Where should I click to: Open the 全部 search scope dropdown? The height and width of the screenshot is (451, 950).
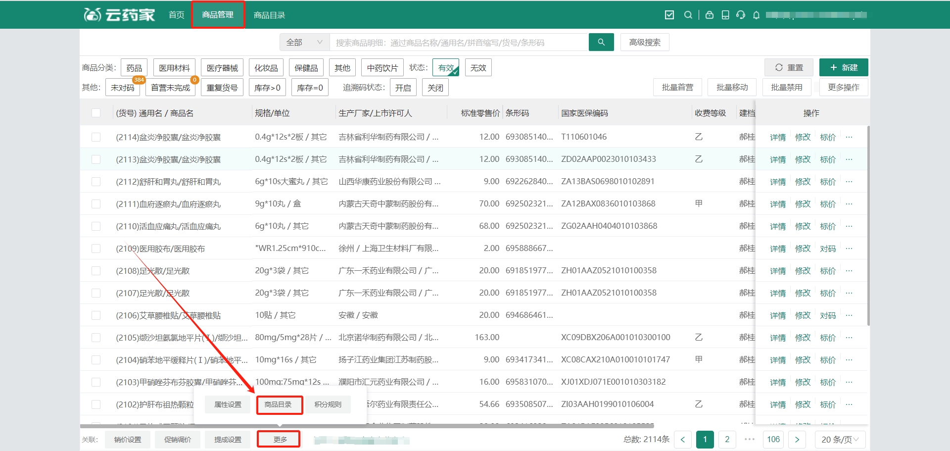pyautogui.click(x=304, y=43)
